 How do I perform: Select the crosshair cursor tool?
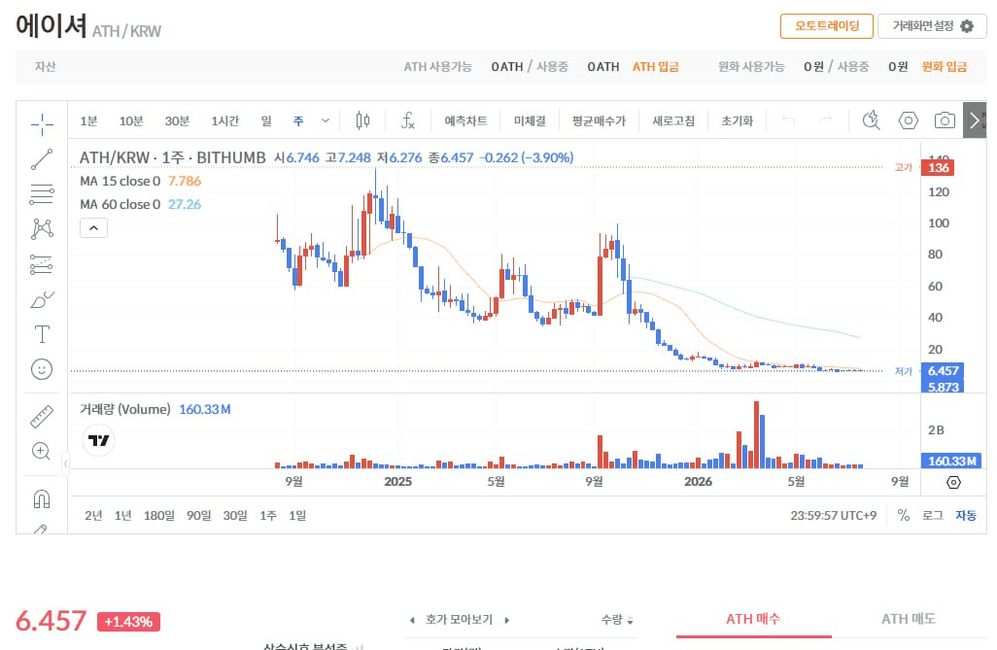(42, 124)
